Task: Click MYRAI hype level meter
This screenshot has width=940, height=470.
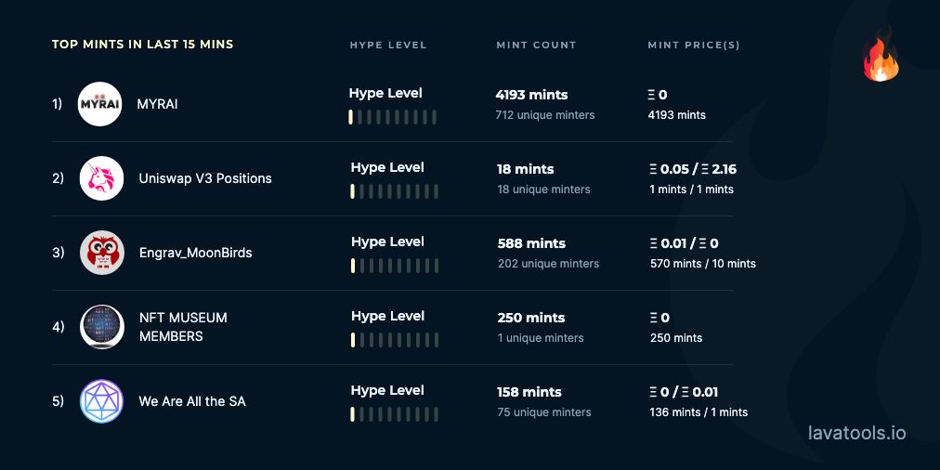Action: (392, 117)
